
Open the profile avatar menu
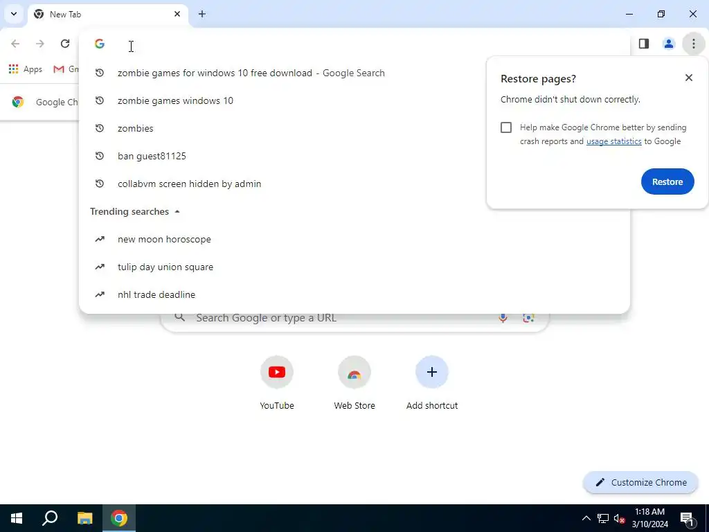pos(669,44)
